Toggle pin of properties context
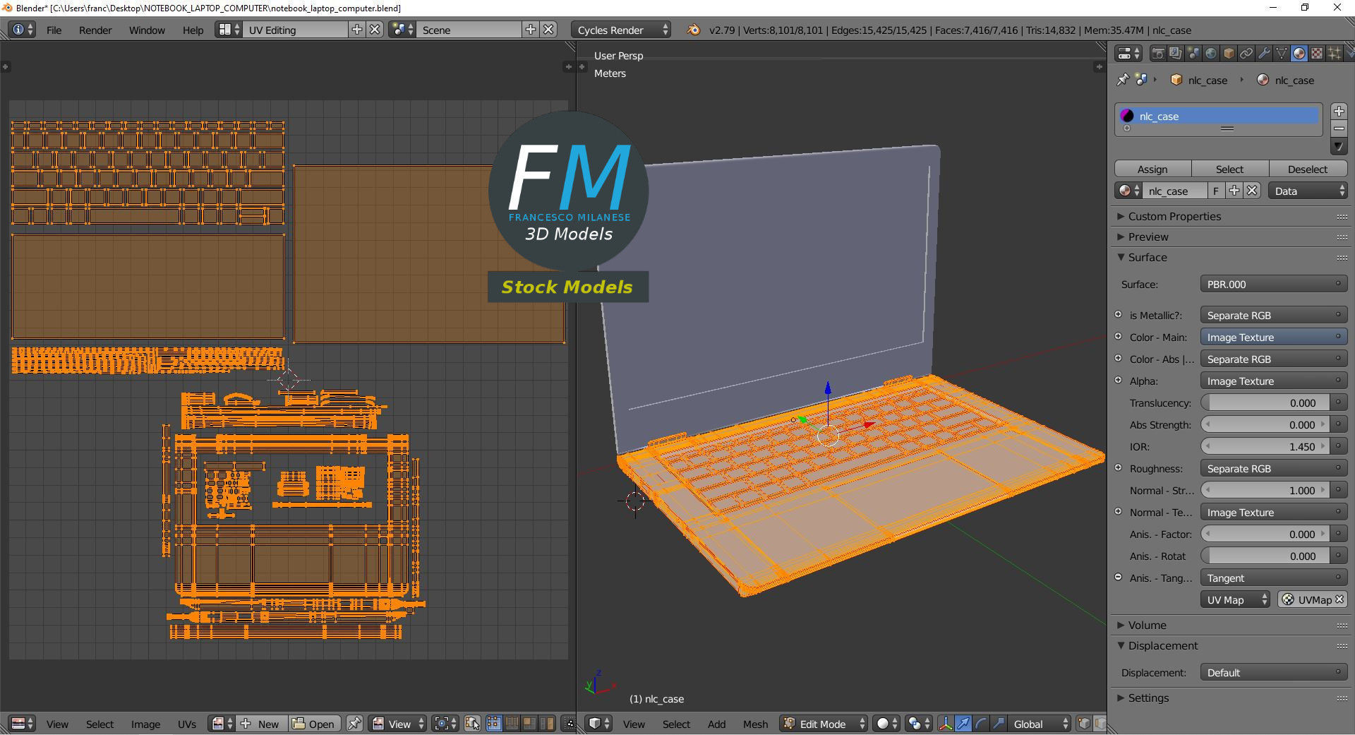This screenshot has width=1355, height=735. 1123,80
